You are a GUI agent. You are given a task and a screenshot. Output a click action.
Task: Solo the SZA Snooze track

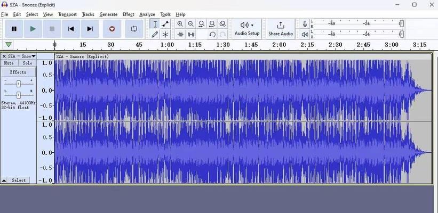(x=27, y=63)
